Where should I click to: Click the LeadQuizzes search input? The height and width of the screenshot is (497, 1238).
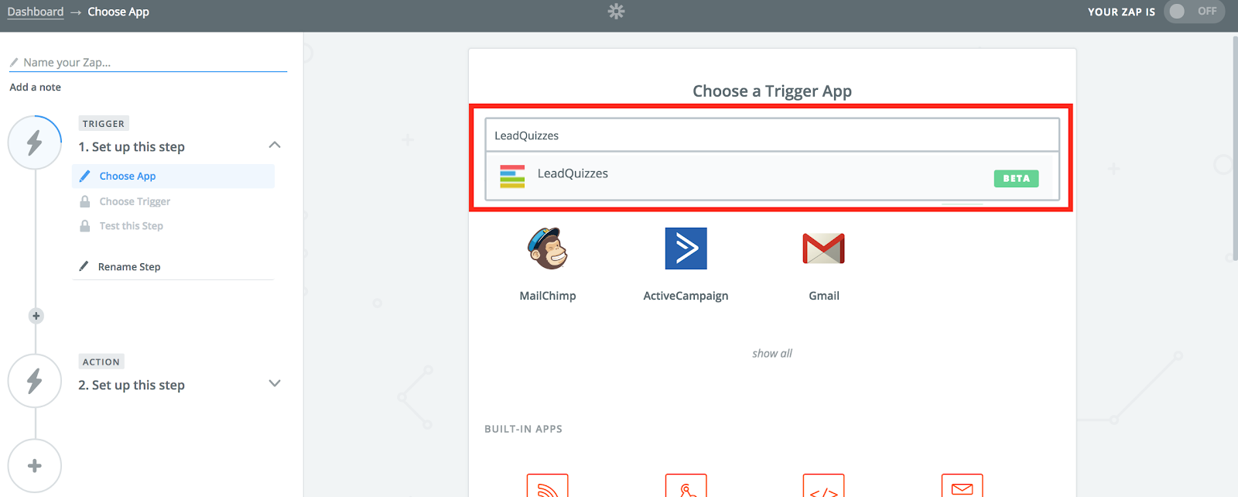(x=772, y=135)
